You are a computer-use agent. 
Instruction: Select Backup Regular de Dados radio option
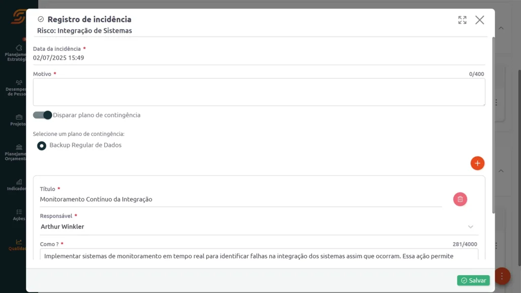(42, 145)
